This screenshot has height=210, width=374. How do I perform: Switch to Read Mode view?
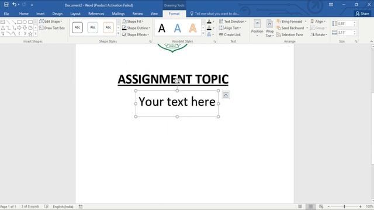click(300, 206)
